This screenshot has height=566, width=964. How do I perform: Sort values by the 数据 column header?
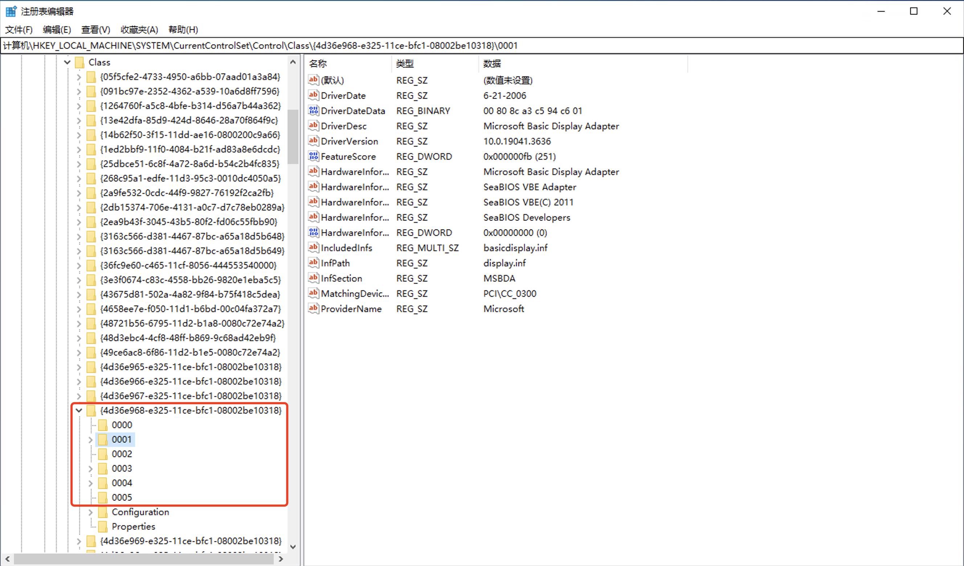click(x=583, y=63)
